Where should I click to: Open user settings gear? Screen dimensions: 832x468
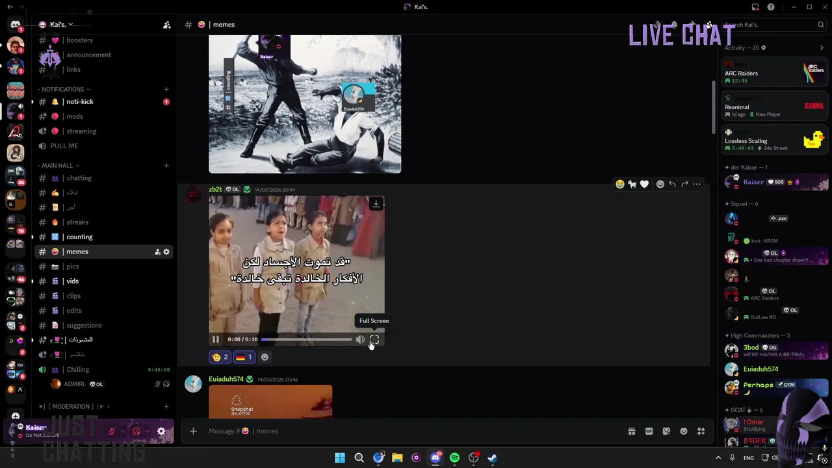coord(161,431)
